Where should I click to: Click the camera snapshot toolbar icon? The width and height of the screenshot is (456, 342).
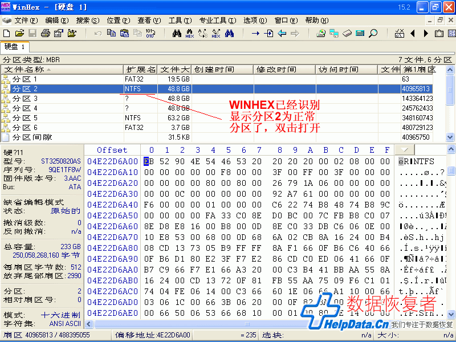pos(439,34)
